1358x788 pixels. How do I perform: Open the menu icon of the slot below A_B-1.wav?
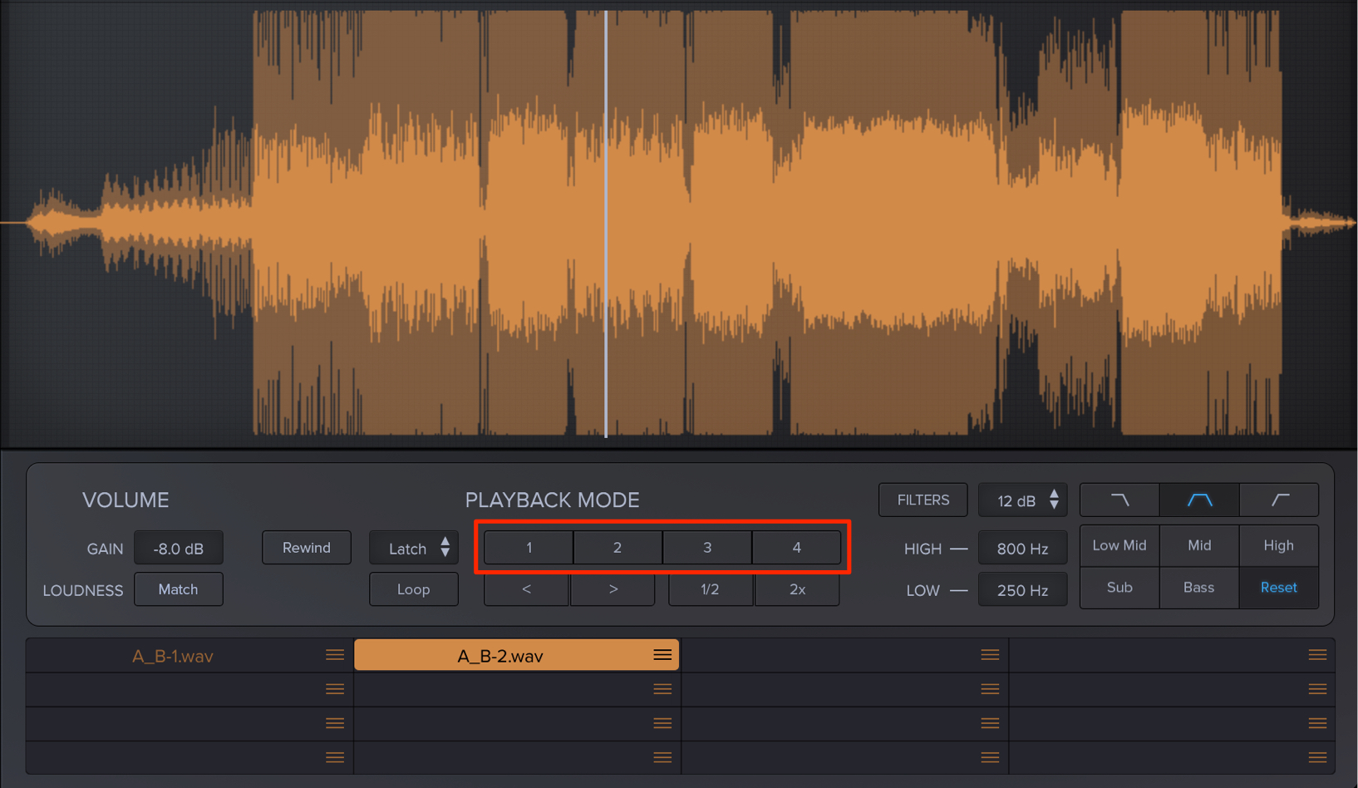pos(335,689)
